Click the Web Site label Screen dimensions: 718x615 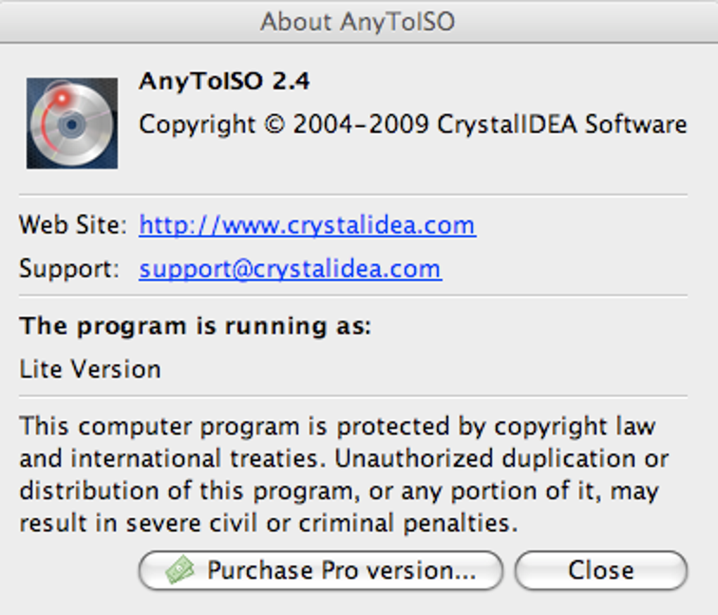73,225
